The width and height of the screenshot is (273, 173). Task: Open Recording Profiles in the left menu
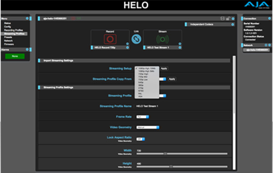(14, 30)
